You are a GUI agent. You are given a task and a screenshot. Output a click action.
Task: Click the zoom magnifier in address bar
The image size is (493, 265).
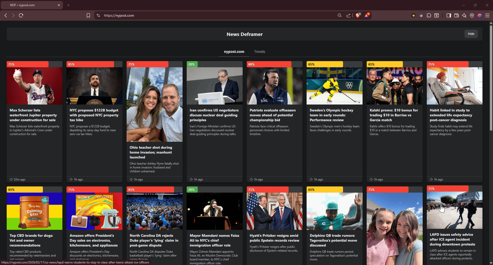pos(339,15)
